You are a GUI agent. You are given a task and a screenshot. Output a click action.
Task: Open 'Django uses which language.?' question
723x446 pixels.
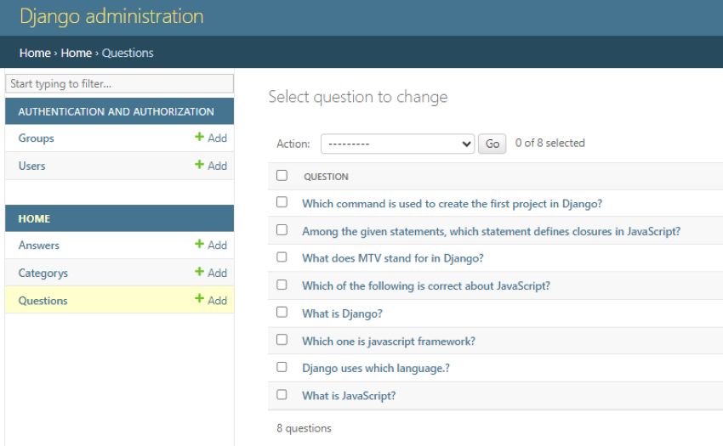(x=375, y=369)
